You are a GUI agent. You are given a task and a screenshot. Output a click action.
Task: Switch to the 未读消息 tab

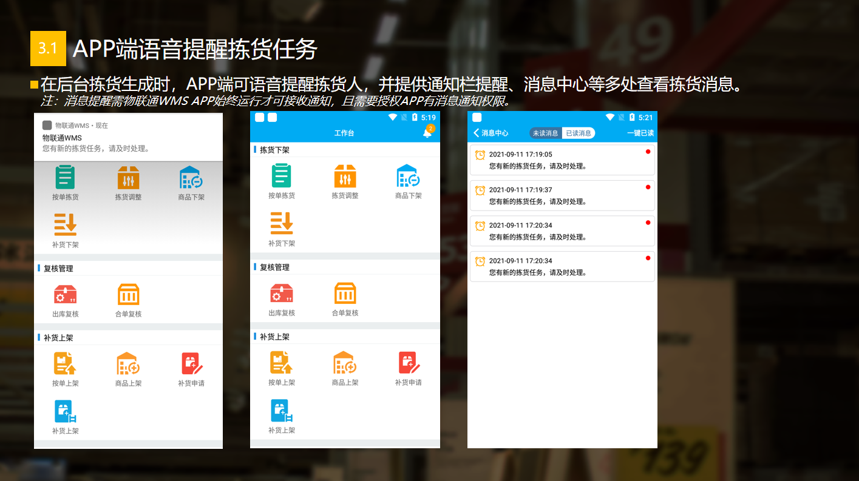(545, 133)
